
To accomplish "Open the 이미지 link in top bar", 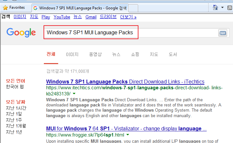I will tap(20, 17).
